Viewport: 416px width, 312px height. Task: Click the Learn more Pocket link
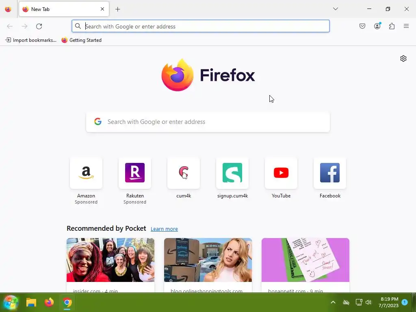pos(164,229)
